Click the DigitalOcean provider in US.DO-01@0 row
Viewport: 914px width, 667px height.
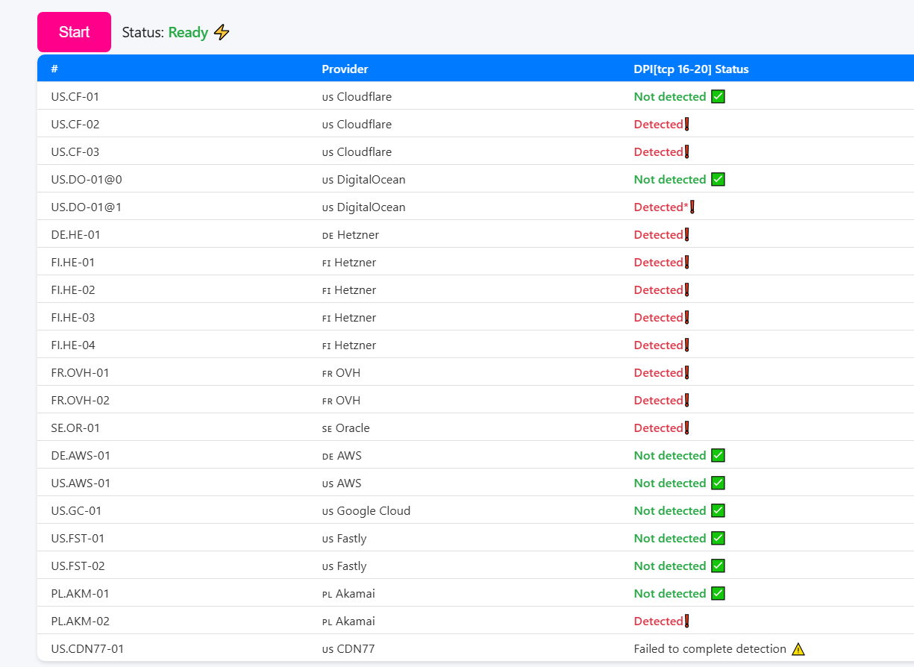tap(363, 179)
